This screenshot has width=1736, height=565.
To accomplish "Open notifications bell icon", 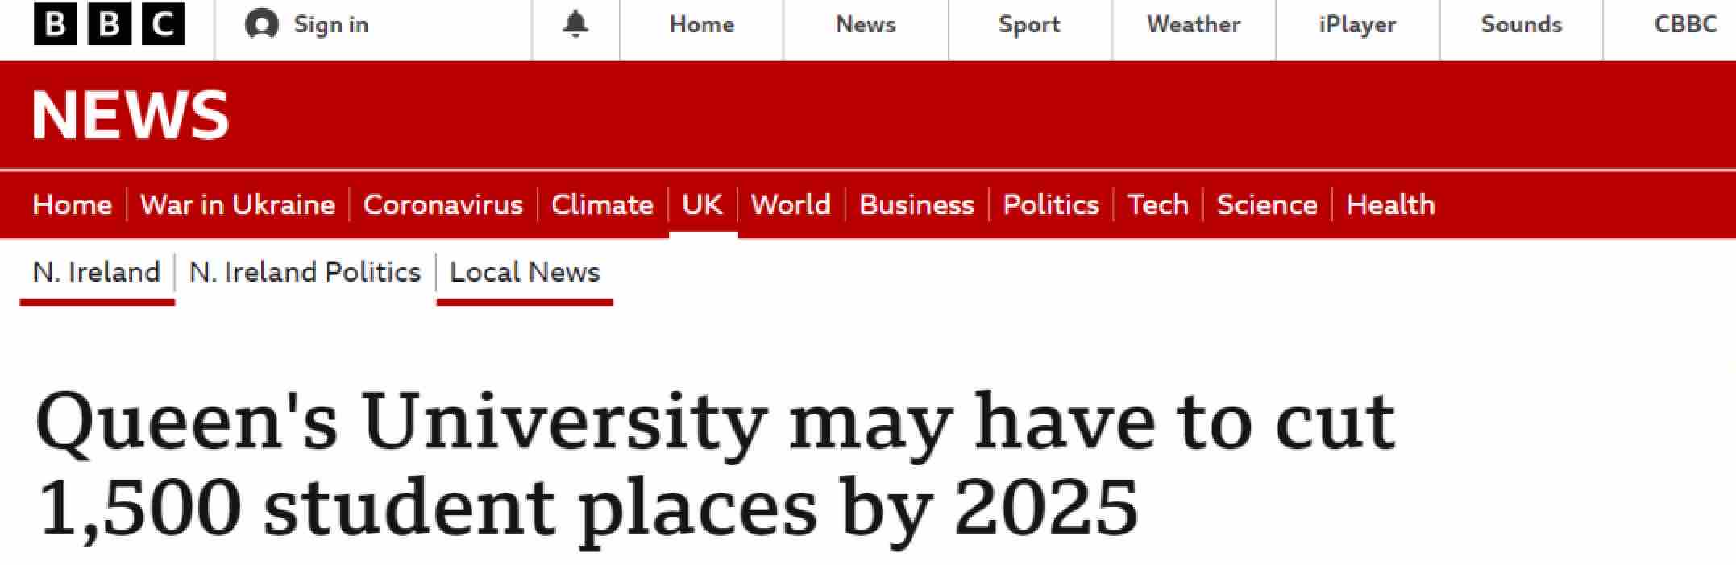I will (x=575, y=25).
